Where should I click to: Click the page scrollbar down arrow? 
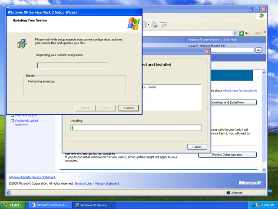(264, 170)
